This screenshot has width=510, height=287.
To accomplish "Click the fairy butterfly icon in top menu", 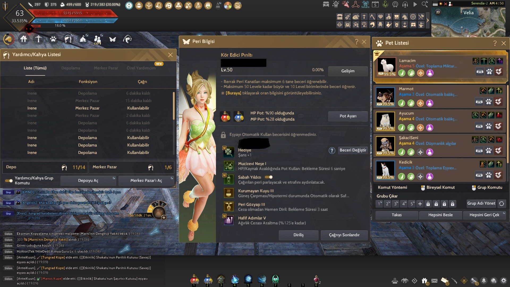I will pos(113,39).
